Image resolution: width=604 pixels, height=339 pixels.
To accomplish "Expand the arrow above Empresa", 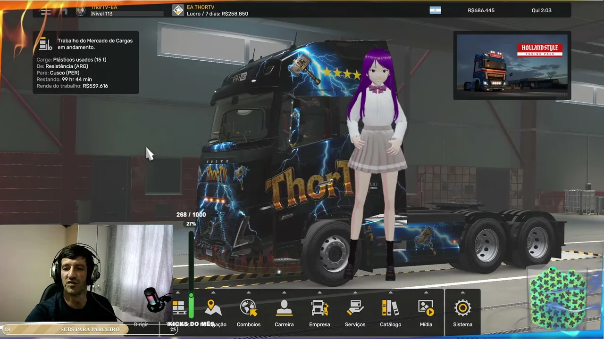I will (x=319, y=292).
